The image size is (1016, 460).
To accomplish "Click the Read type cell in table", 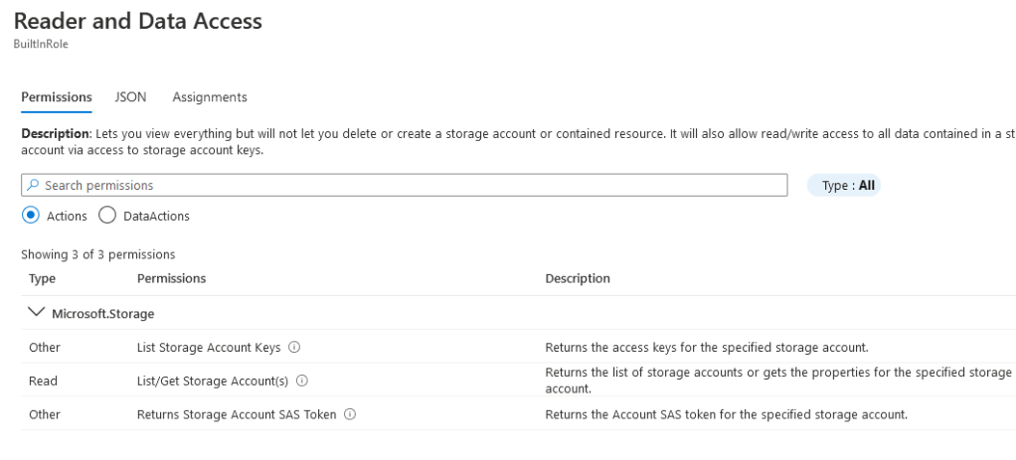I will 44,381.
